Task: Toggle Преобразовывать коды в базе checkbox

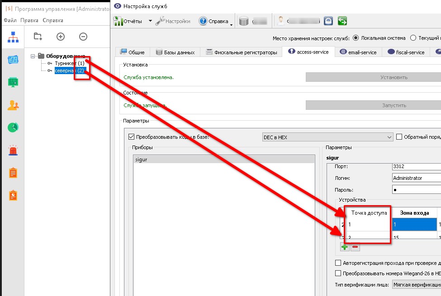Action: coord(131,137)
